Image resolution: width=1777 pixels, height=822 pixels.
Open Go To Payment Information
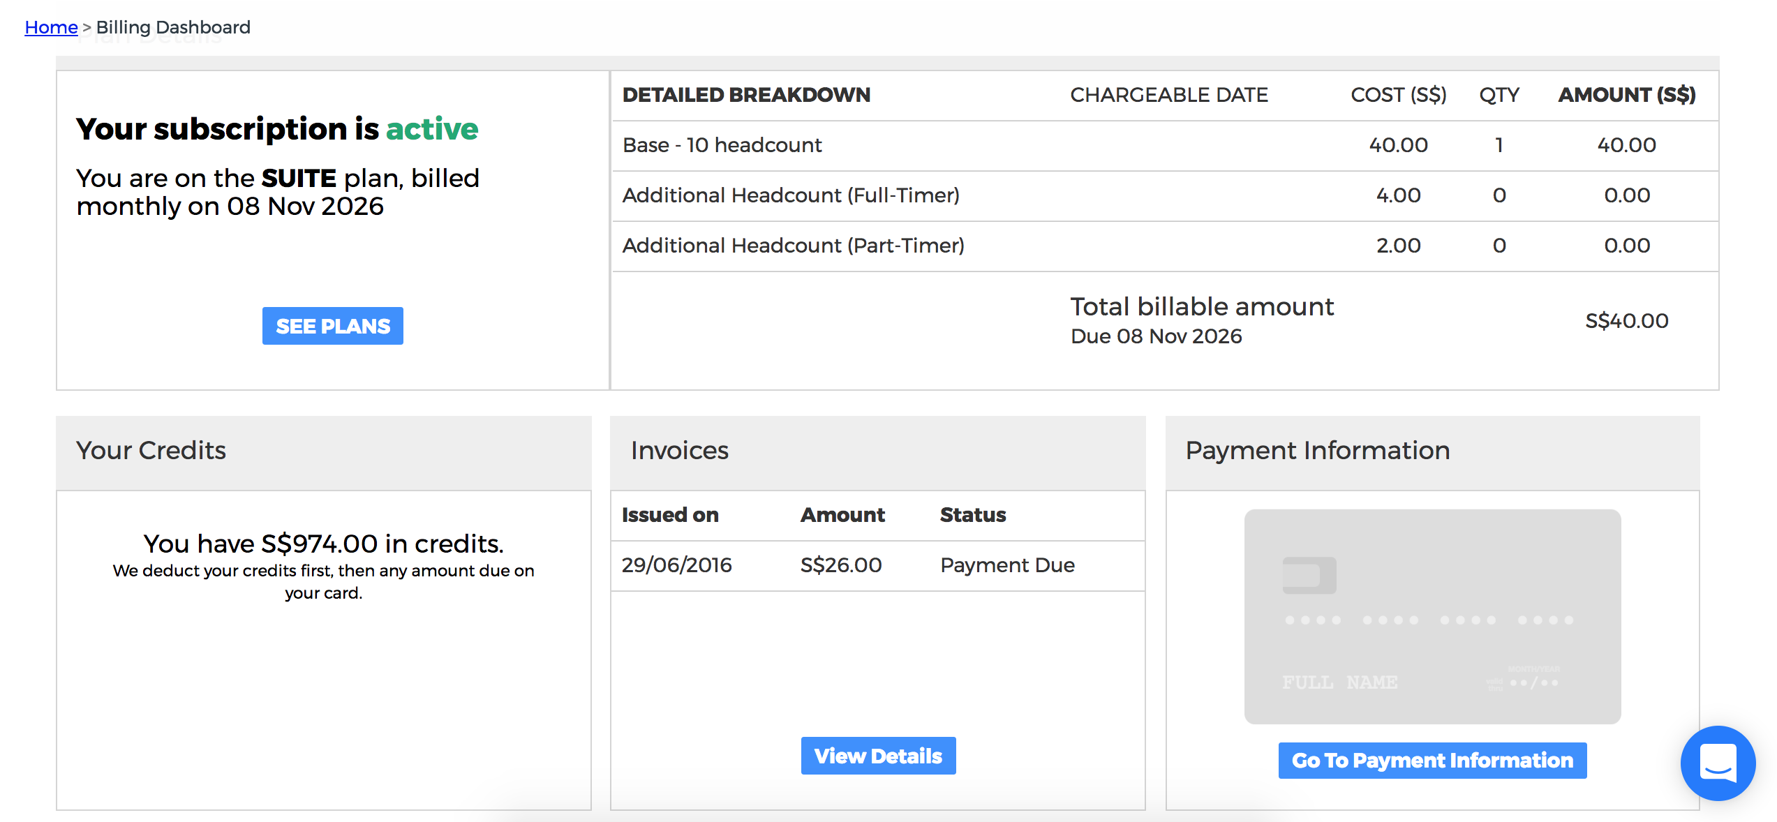coord(1432,760)
